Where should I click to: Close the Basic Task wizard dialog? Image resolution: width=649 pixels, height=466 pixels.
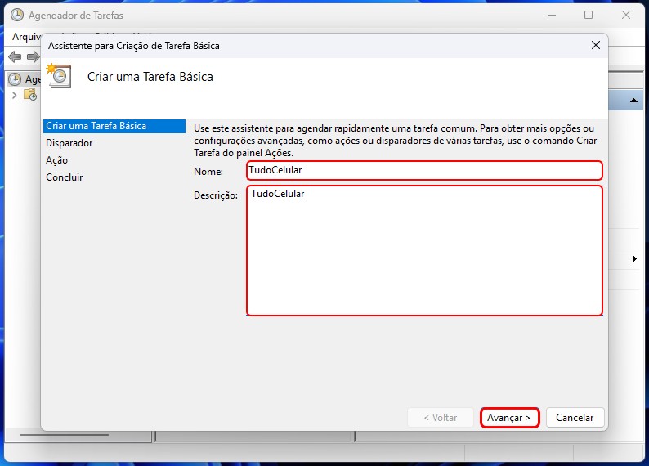click(596, 46)
